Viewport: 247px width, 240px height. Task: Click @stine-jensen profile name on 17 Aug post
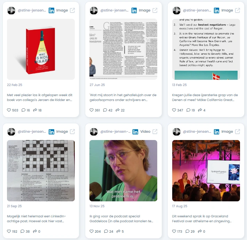tap(197, 132)
